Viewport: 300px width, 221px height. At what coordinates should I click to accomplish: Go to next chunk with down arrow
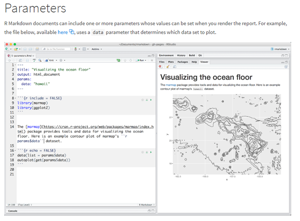[131, 60]
